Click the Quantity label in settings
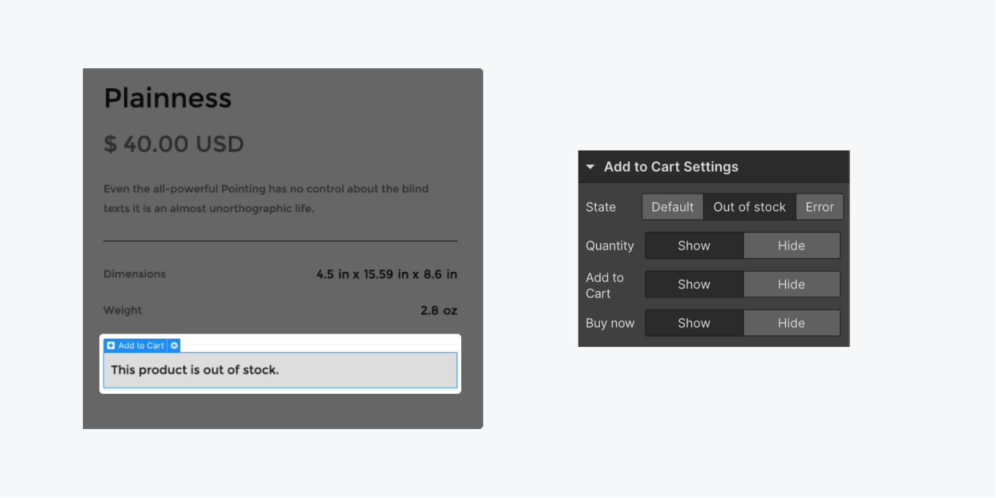 [x=610, y=246]
